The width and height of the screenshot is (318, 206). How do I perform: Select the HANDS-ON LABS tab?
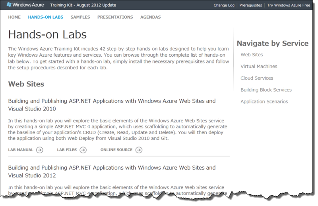(46, 17)
